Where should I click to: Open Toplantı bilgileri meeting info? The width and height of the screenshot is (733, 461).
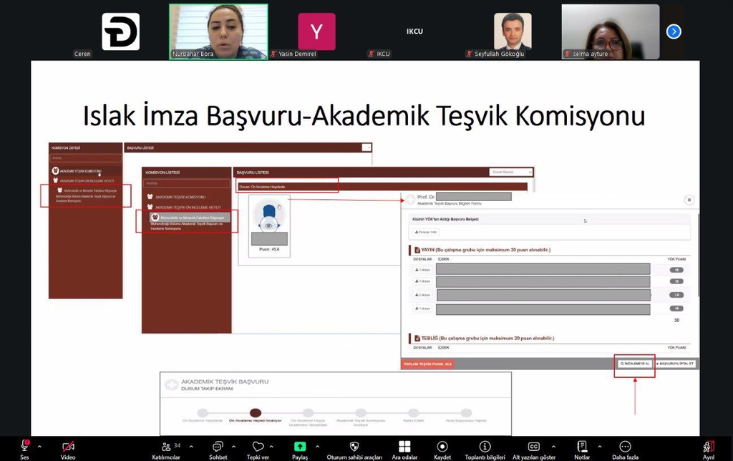click(485, 446)
